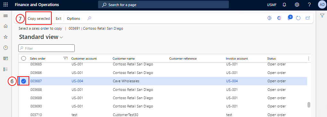
Task: Toggle the select-all rows circle in header
Action: 24,59
